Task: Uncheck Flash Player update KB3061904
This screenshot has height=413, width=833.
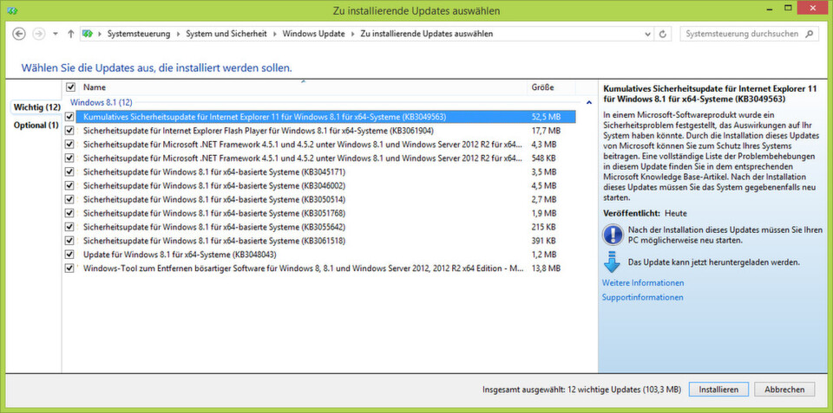Action: 69,130
